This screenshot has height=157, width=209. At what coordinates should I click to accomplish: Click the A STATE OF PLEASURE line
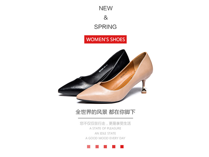[105, 128]
